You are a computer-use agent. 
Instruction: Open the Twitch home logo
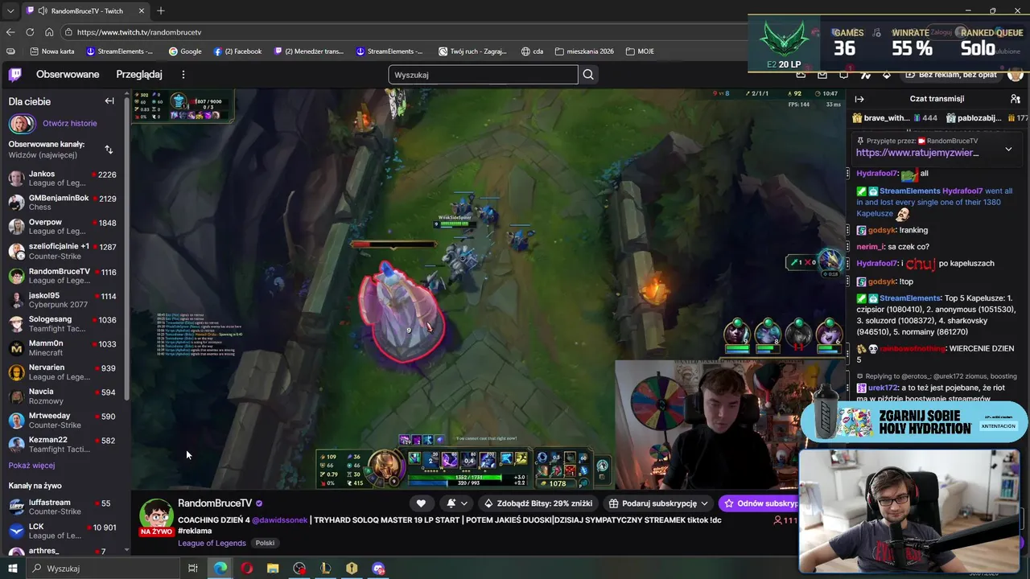tap(14, 75)
